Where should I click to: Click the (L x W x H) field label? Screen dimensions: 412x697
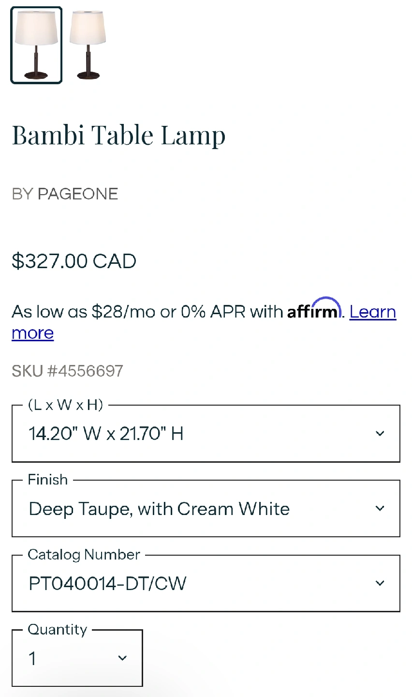pyautogui.click(x=66, y=405)
